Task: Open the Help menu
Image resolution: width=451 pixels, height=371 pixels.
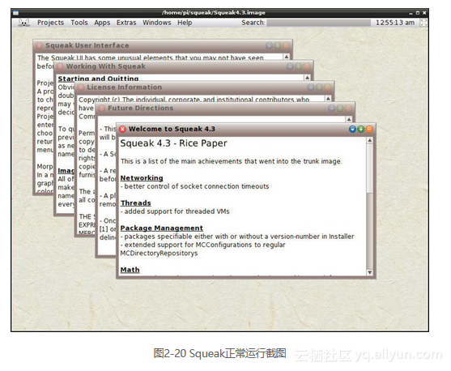Action: point(185,23)
